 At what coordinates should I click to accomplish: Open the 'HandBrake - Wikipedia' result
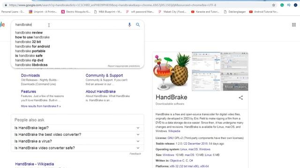click(34, 164)
